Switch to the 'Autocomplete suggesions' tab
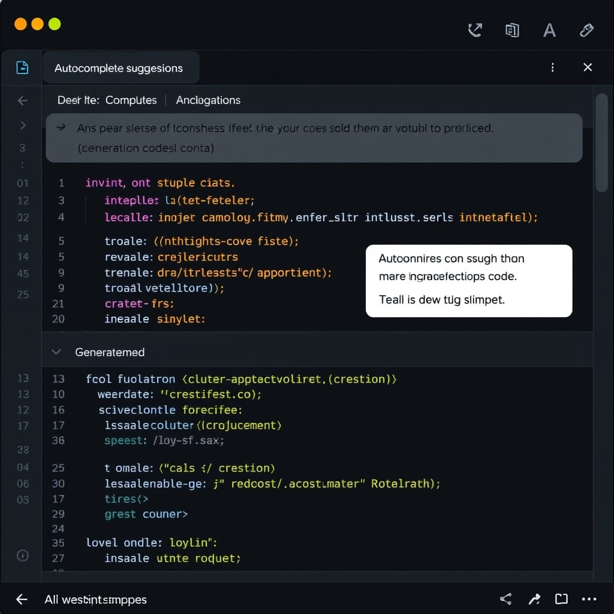Viewport: 614px width, 614px height. pyautogui.click(x=119, y=68)
